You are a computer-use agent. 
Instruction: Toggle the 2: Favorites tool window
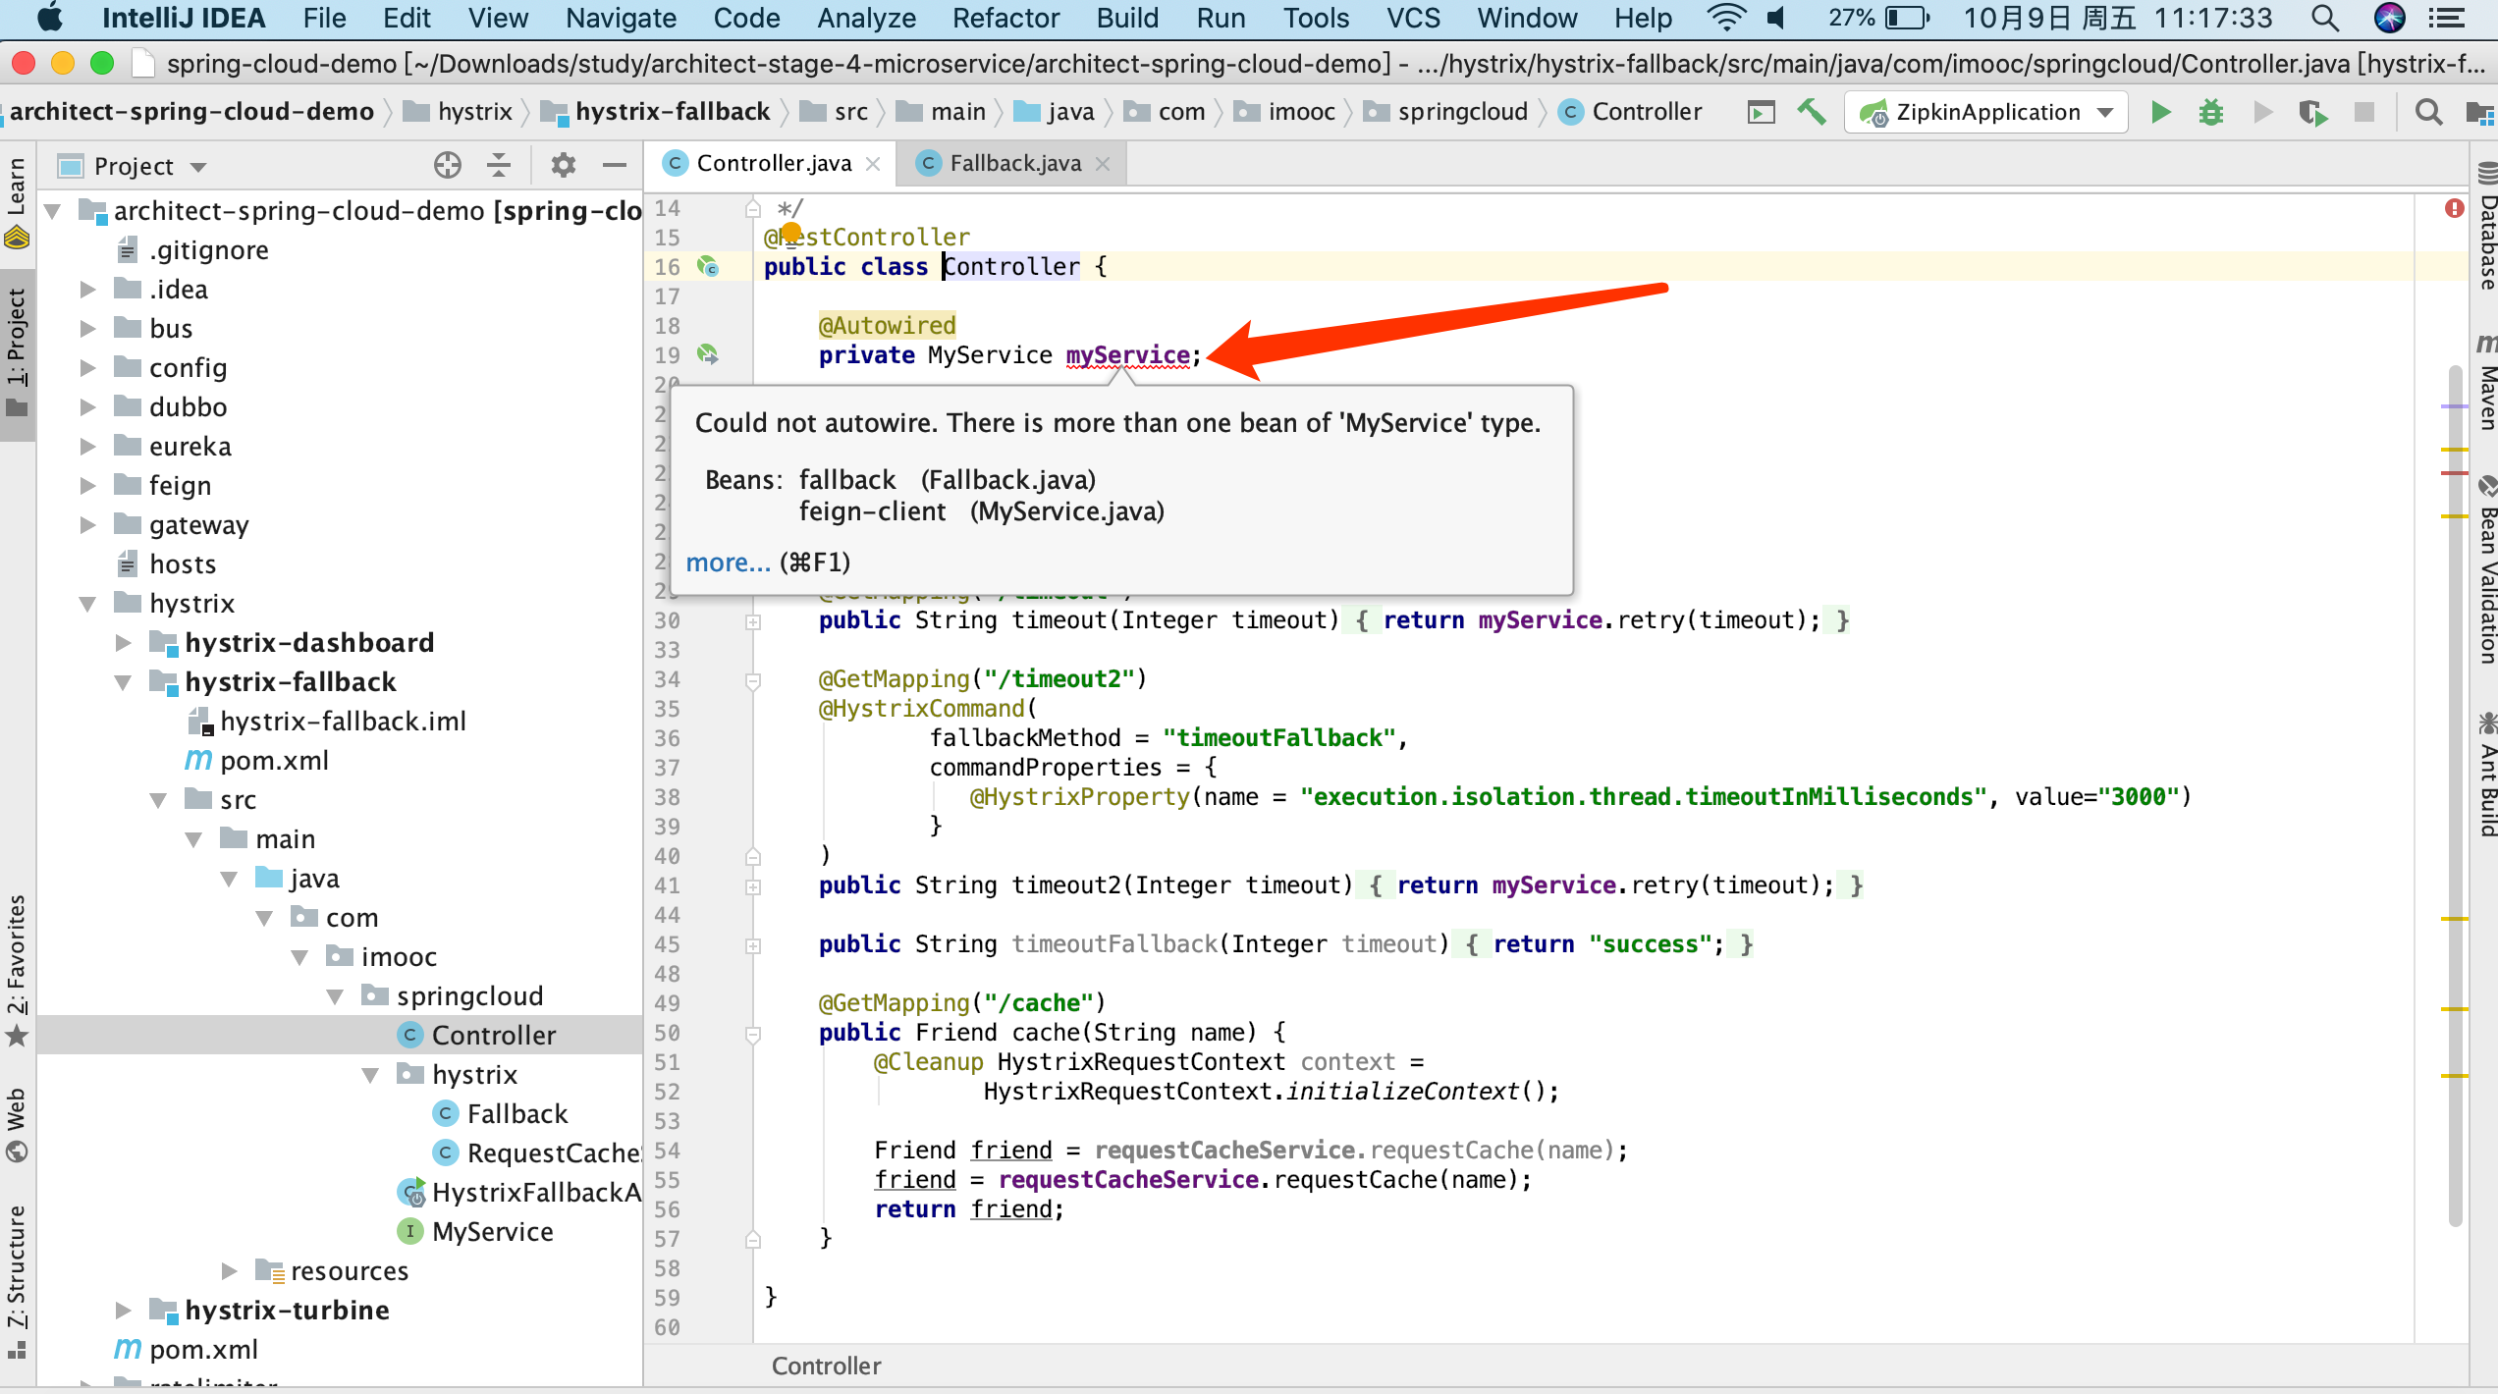coord(17,970)
